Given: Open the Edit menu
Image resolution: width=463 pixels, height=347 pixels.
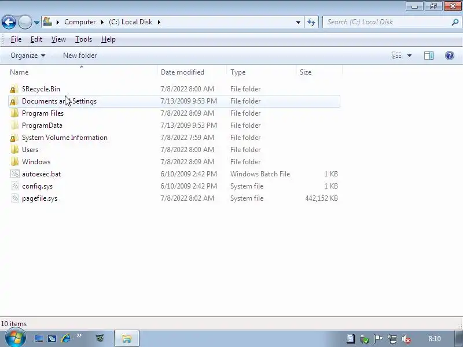Looking at the screenshot, I should click(x=36, y=39).
